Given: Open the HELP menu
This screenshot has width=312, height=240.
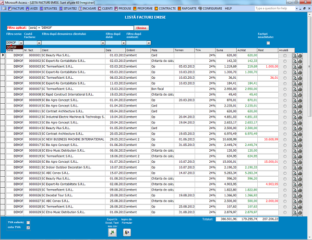Looking at the screenshot, I should pos(228,9).
